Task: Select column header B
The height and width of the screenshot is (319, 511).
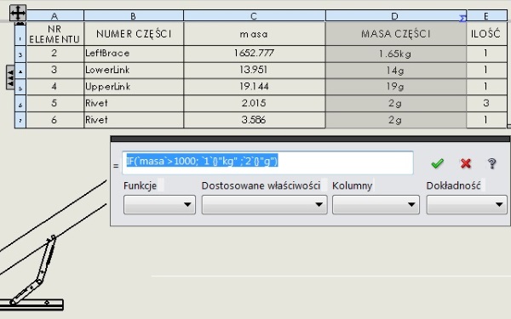Action: coord(134,16)
